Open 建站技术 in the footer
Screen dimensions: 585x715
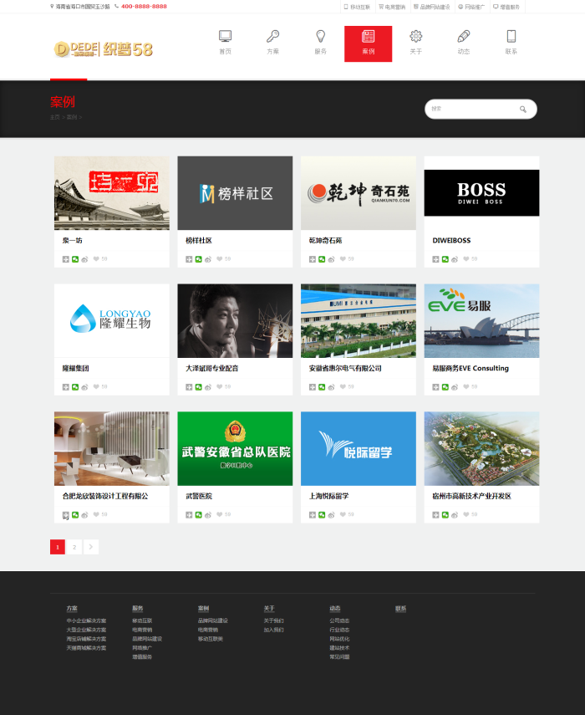coord(340,648)
